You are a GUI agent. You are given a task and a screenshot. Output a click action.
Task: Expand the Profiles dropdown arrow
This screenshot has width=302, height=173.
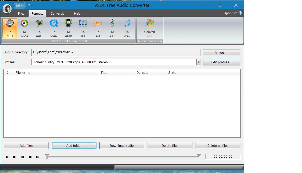coord(198,62)
